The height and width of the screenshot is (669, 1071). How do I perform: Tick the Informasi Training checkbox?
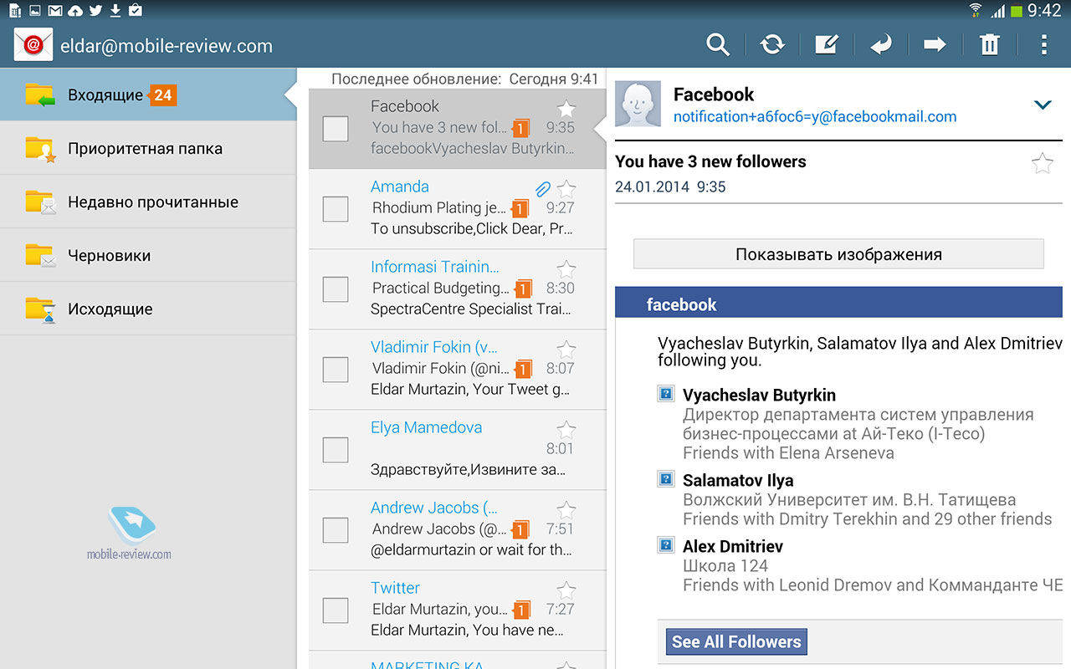(336, 289)
